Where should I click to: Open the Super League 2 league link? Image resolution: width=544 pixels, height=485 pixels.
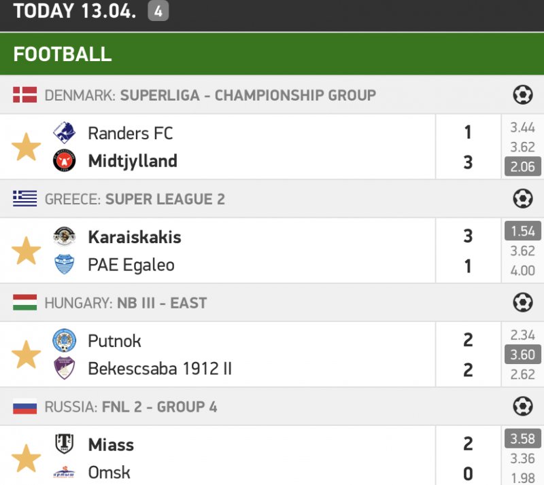165,199
